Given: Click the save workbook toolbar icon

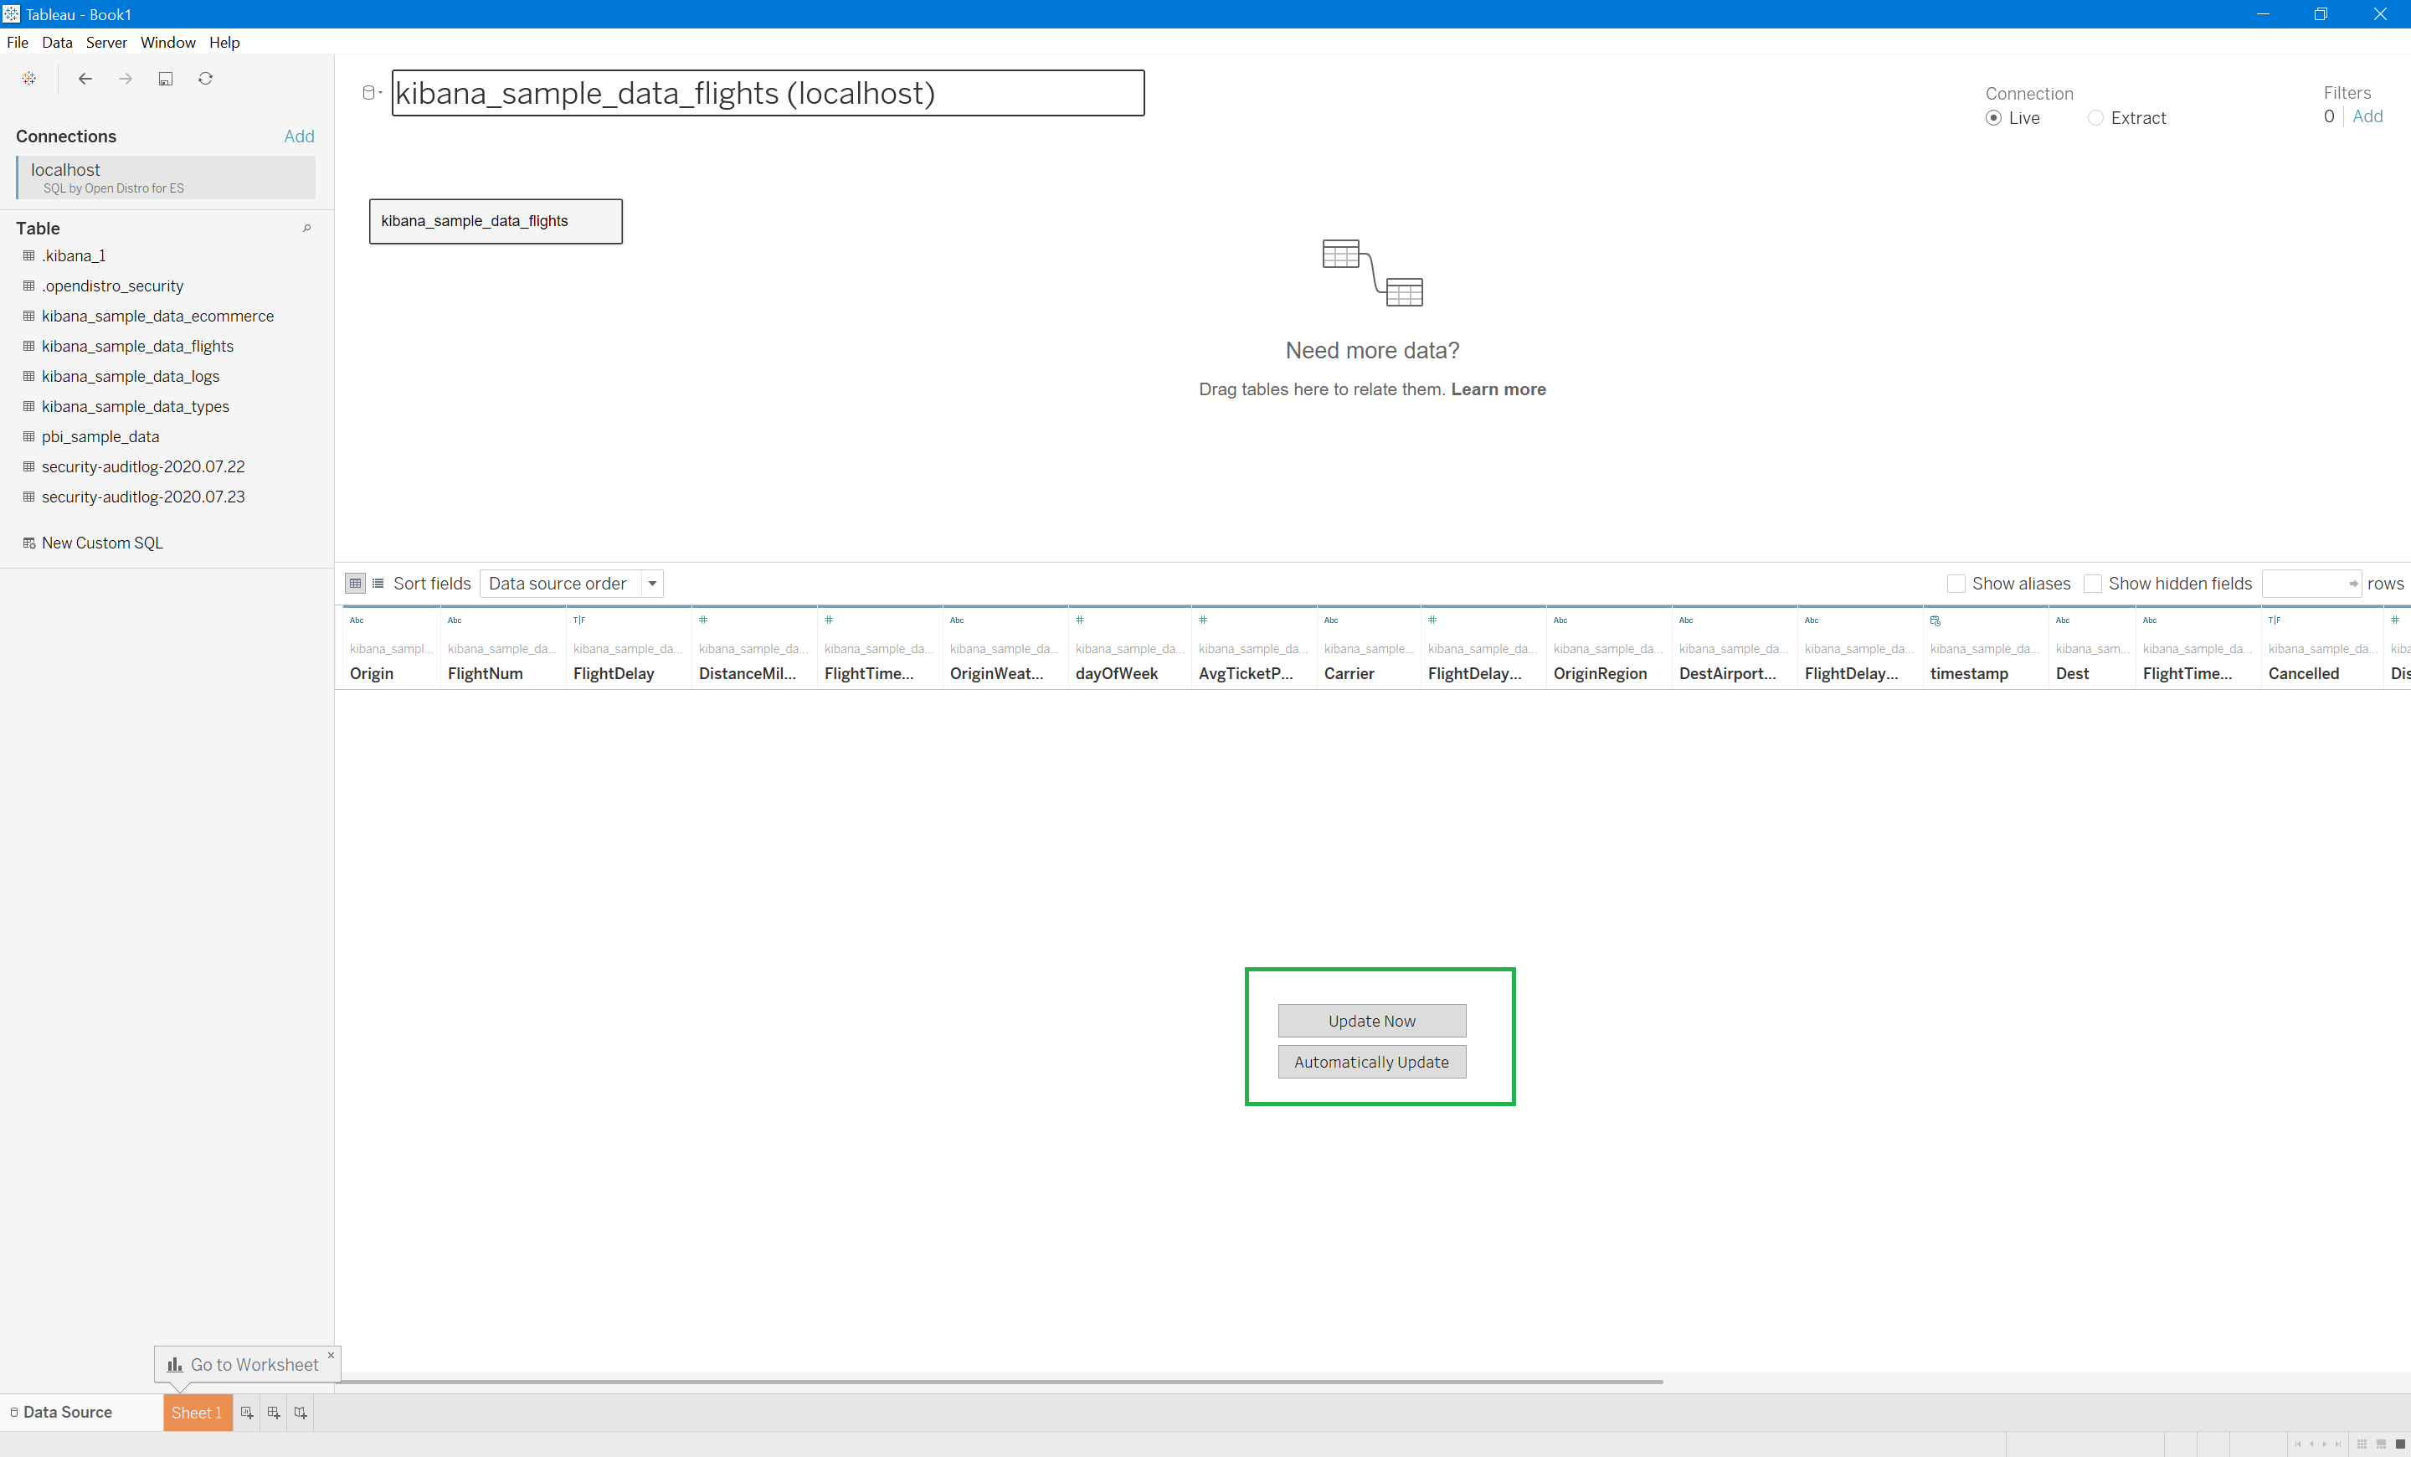Looking at the screenshot, I should [x=166, y=80].
